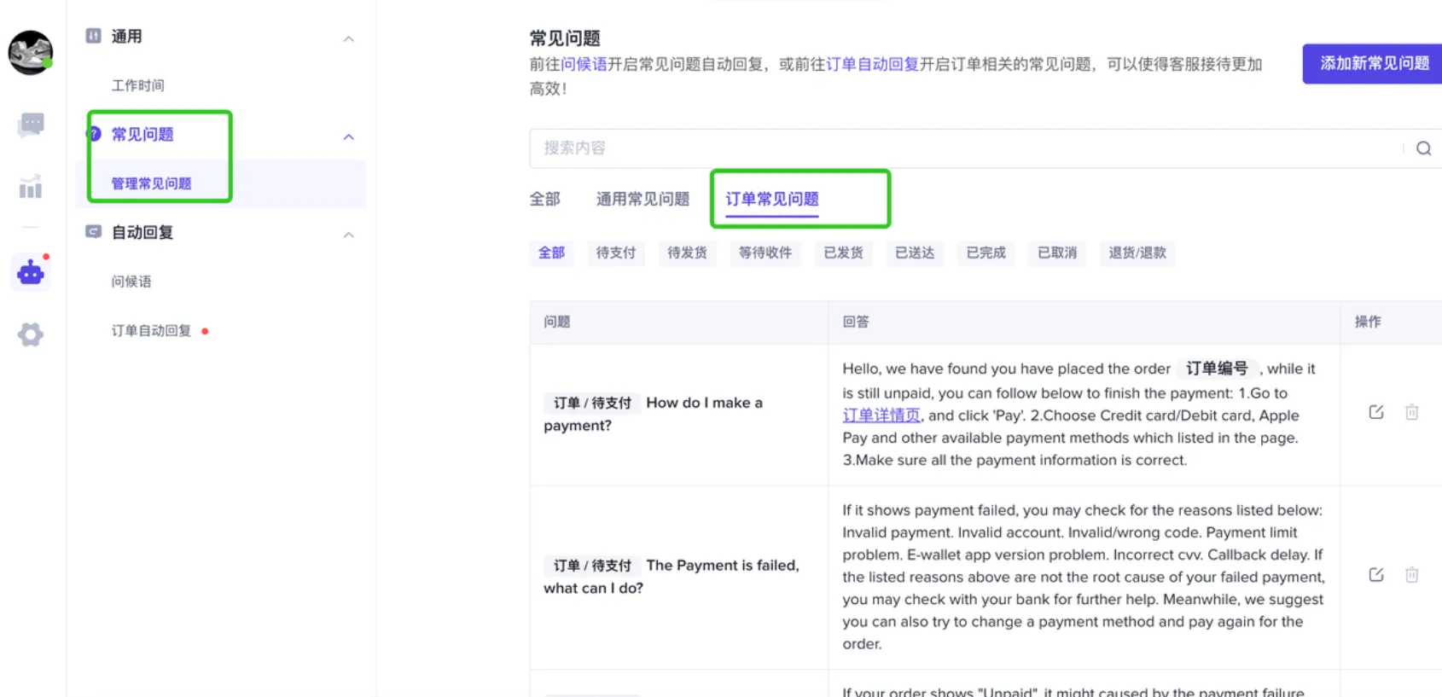
Task: Open the statistics bar chart sidebar icon
Action: pyautogui.click(x=31, y=187)
